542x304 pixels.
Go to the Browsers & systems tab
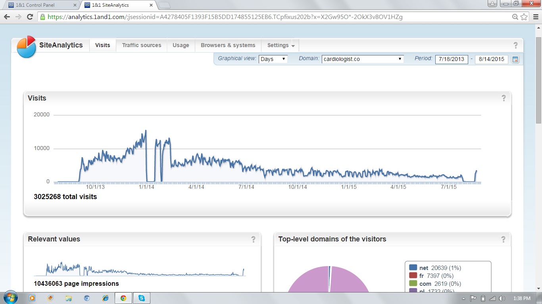(x=228, y=45)
